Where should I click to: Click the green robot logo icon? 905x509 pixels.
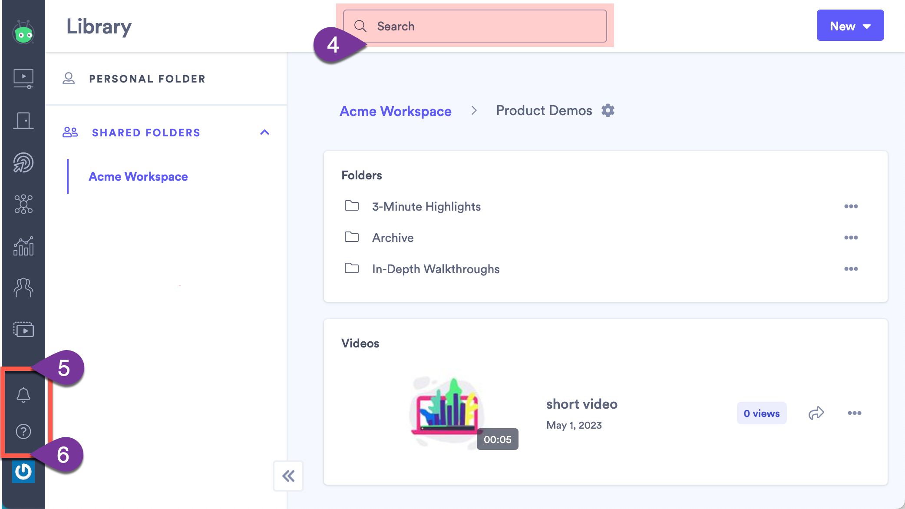click(x=23, y=33)
